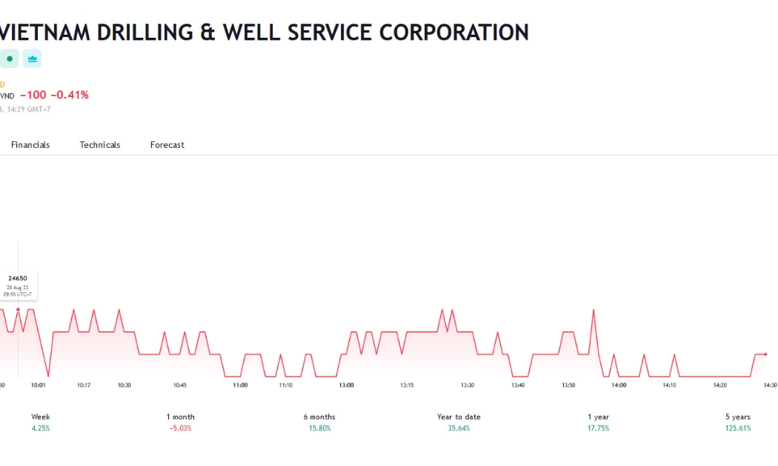The height and width of the screenshot is (466, 778).
Task: Open the Forecast tab
Action: (167, 145)
